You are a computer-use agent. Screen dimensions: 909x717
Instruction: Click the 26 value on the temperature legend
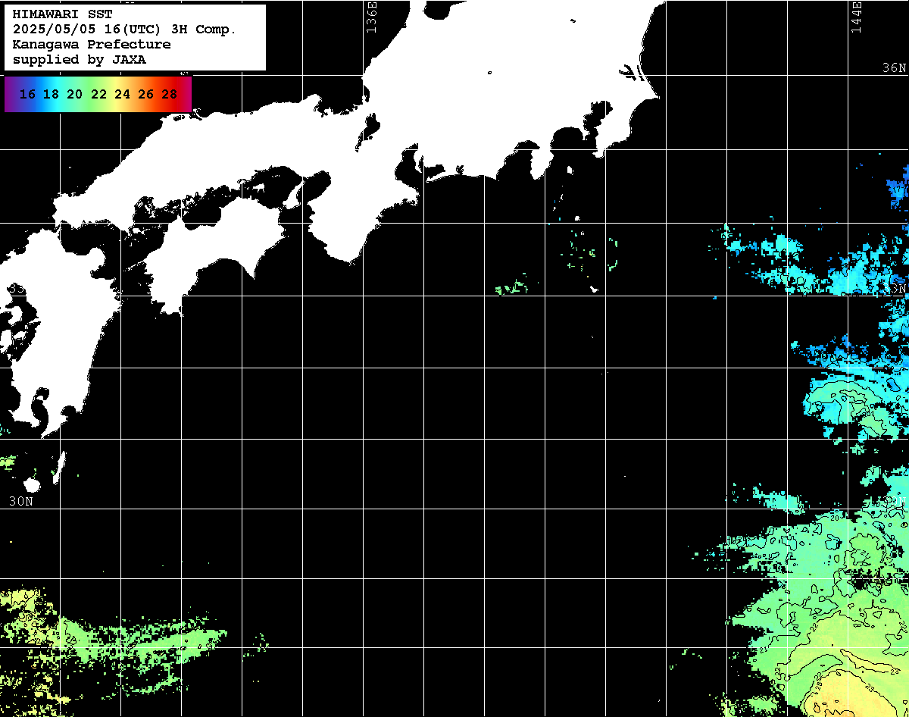pos(146,94)
